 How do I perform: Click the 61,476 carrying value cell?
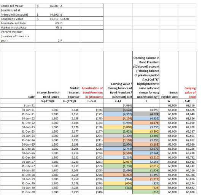[x=187, y=110]
